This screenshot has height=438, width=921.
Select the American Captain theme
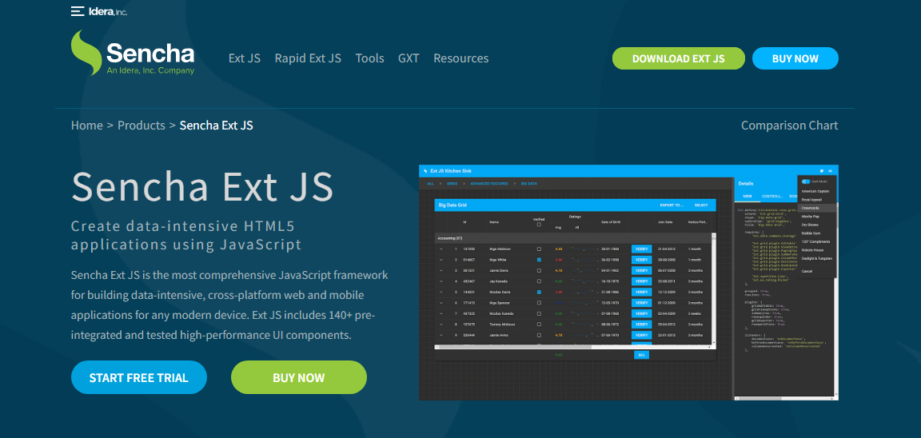(815, 191)
